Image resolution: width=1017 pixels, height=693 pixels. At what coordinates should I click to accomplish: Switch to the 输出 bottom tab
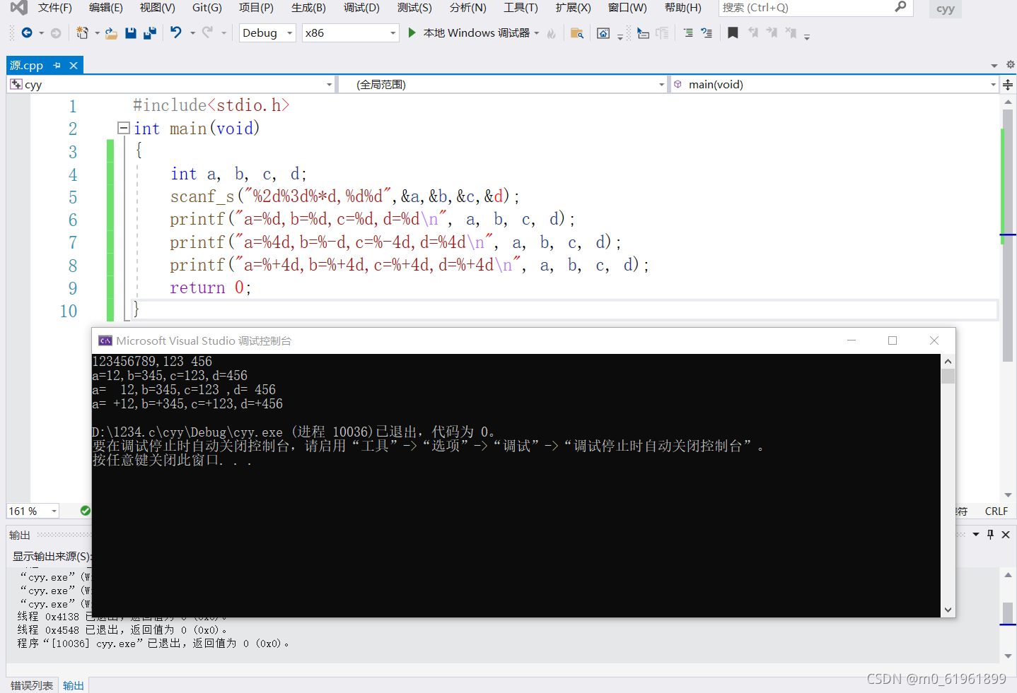(74, 685)
